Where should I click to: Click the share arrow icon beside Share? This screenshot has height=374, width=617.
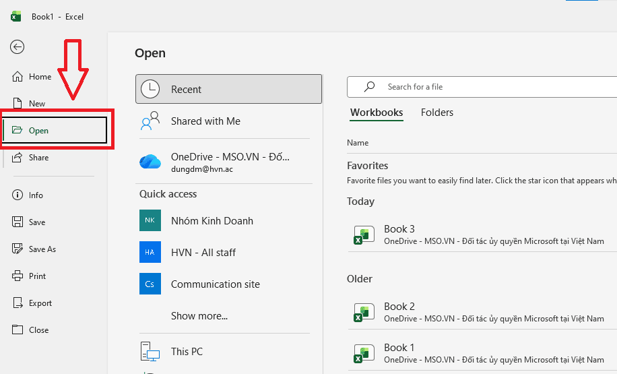pyautogui.click(x=17, y=157)
